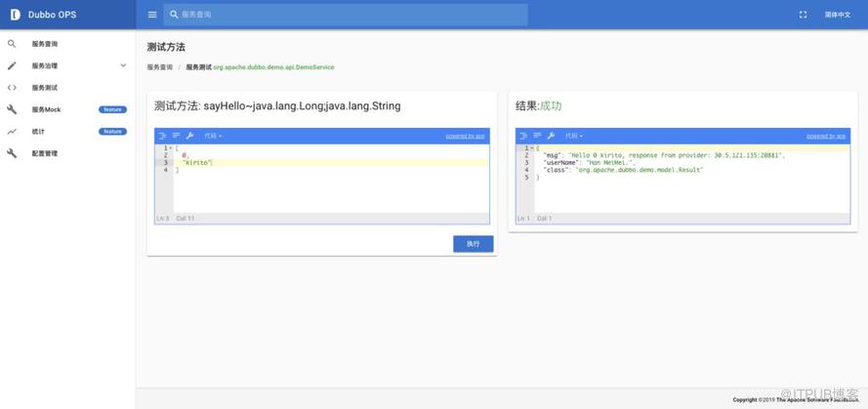Click Ln:3 Col:11 status in request editor
The height and width of the screenshot is (409, 868).
[176, 219]
